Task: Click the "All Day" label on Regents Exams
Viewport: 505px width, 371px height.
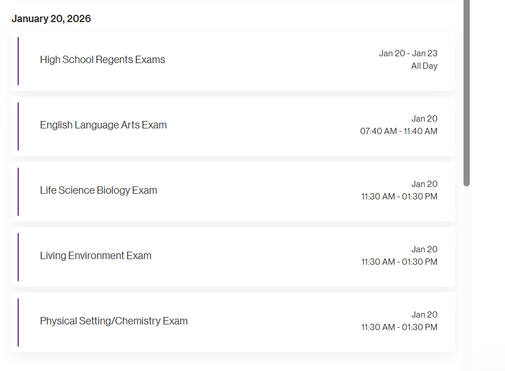Action: pyautogui.click(x=424, y=66)
